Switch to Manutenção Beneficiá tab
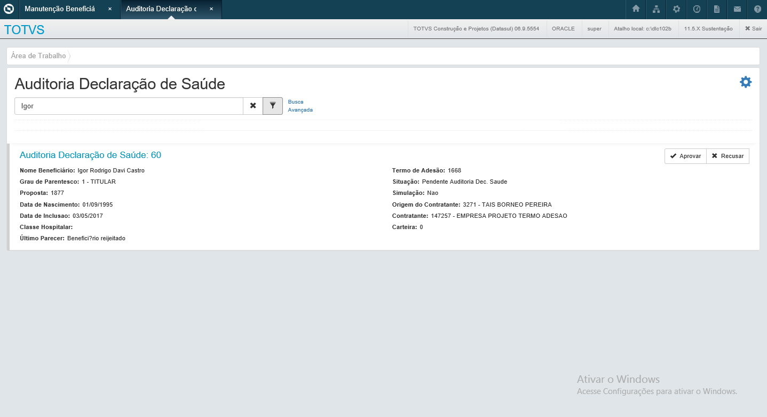The width and height of the screenshot is (767, 417). [60, 9]
